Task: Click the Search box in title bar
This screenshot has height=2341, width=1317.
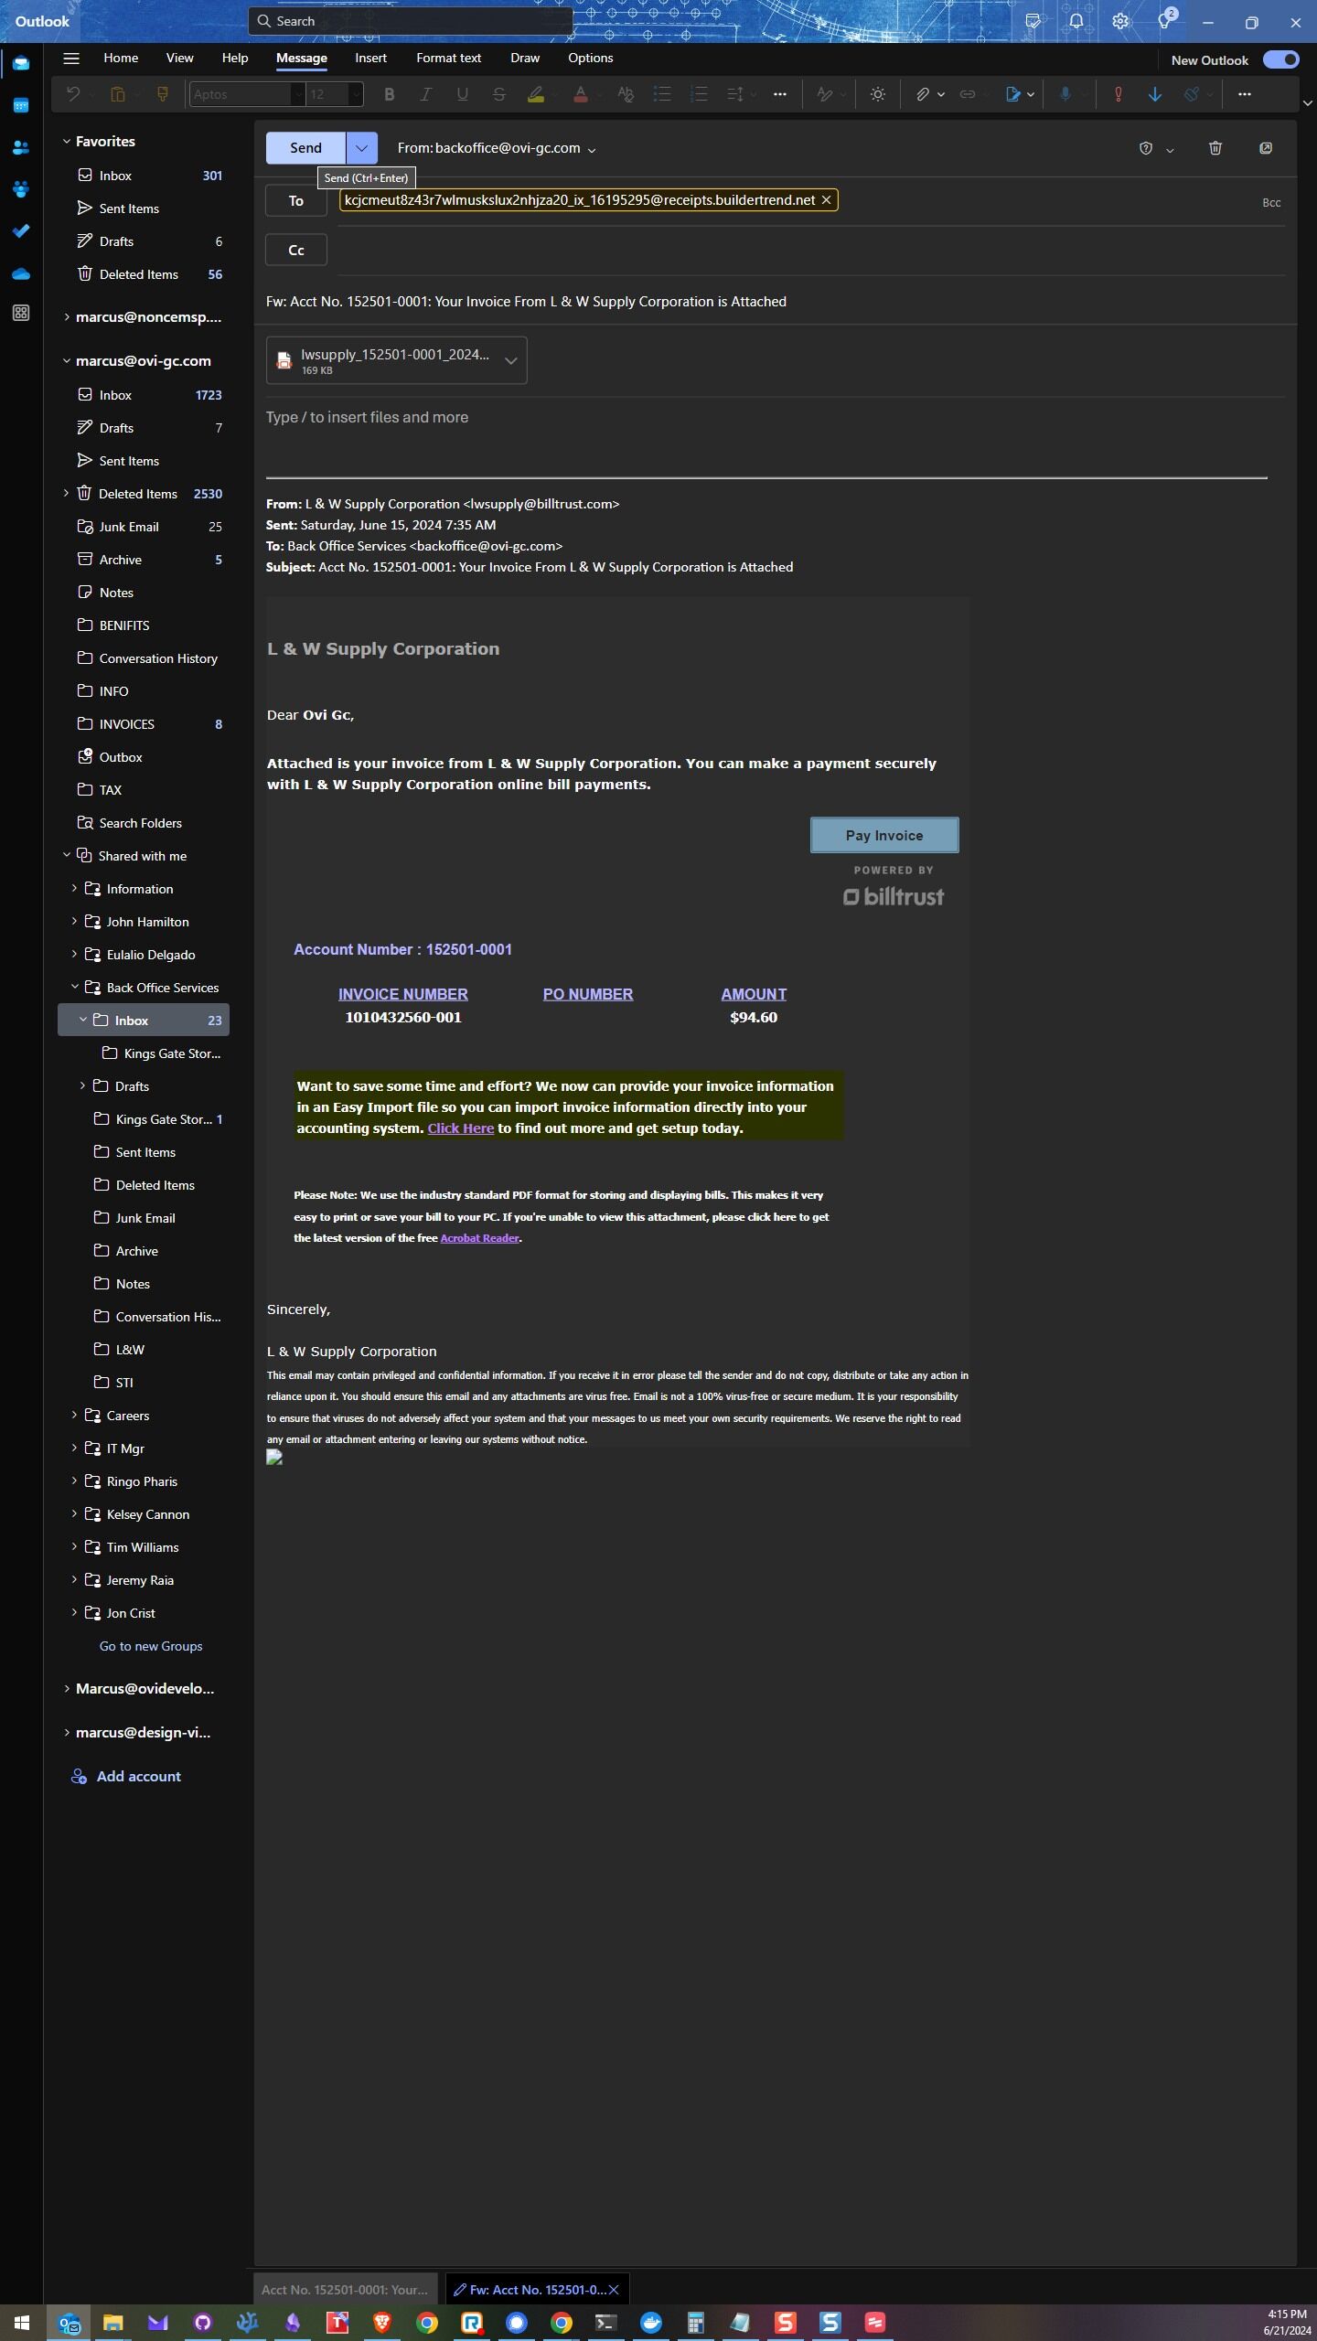Action: click(410, 21)
